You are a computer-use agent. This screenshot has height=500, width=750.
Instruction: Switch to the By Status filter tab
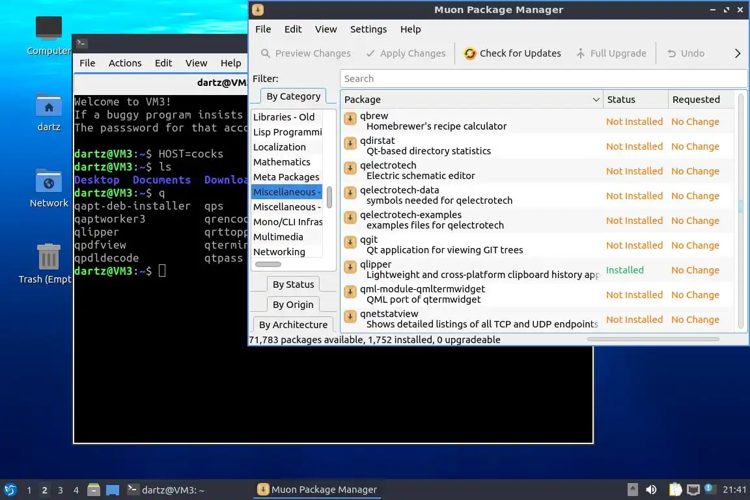[293, 285]
